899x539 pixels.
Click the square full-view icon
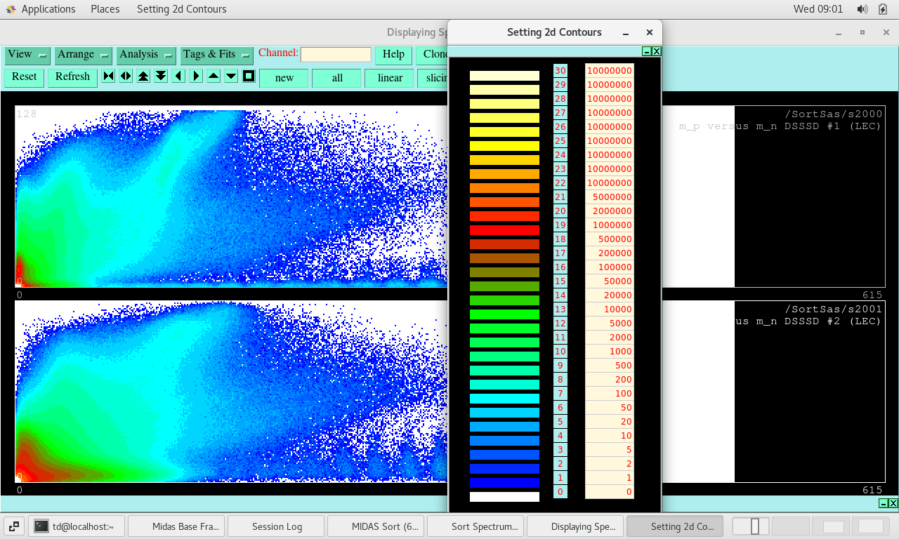pyautogui.click(x=249, y=76)
